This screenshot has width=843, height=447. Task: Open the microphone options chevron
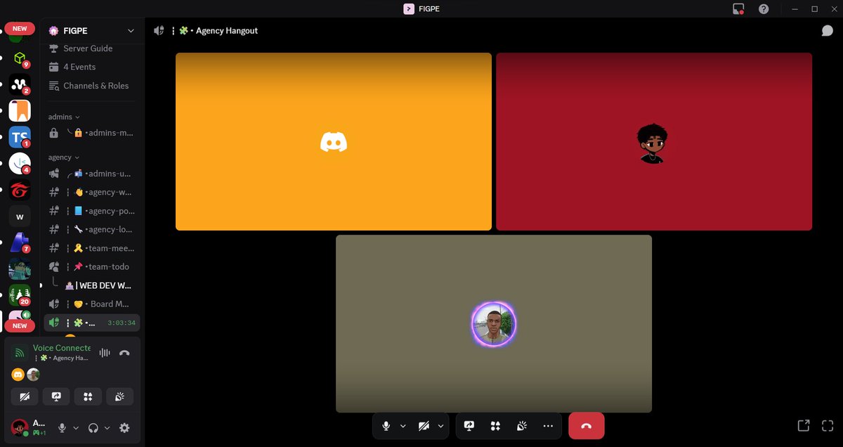[403, 426]
